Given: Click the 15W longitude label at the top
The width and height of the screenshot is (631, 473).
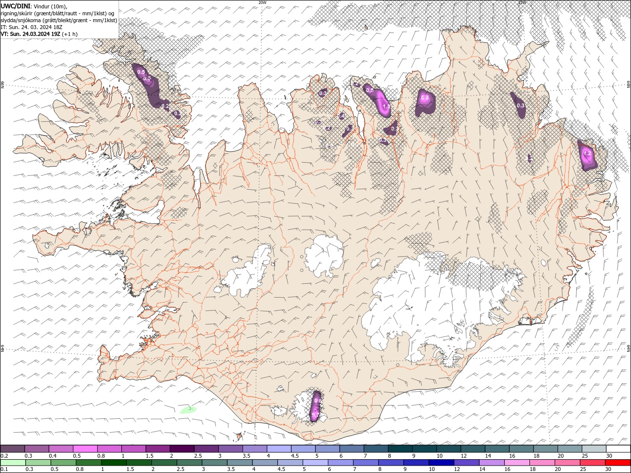Looking at the screenshot, I should click(522, 2).
